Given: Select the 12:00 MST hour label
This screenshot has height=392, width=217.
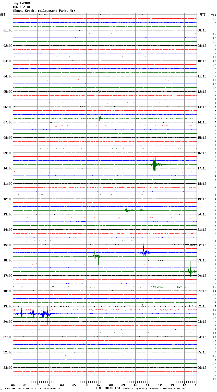Looking at the screenshot, I should point(8,199).
